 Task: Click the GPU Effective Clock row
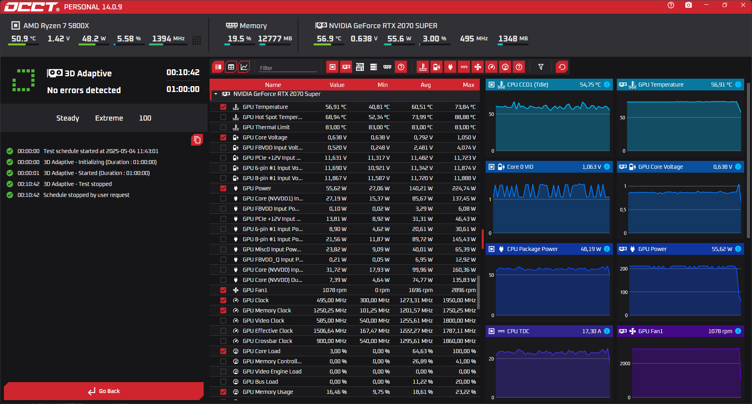tap(345, 331)
